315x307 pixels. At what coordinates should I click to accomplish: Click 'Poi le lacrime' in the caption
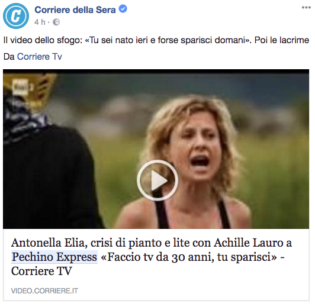282,40
